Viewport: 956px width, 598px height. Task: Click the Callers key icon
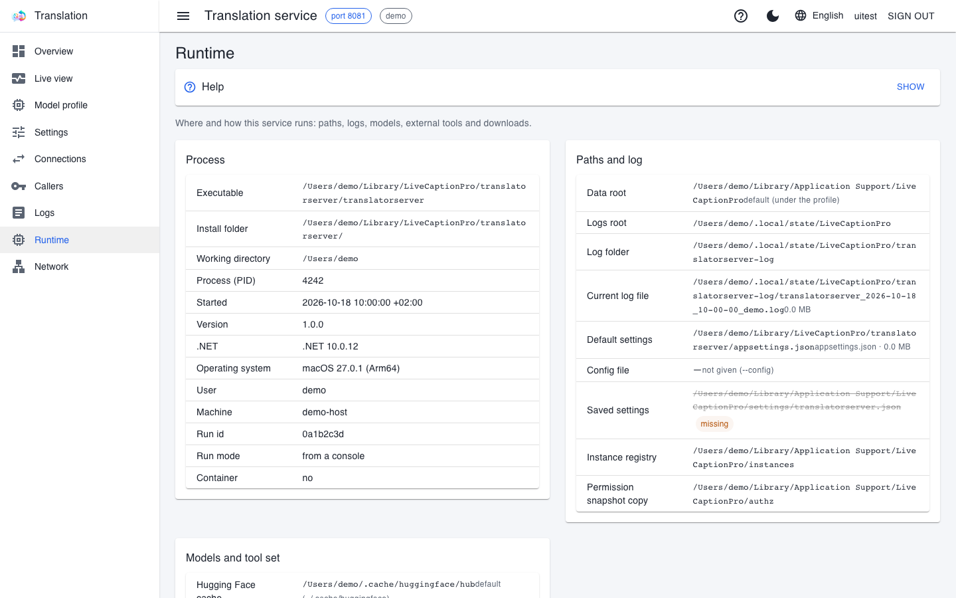click(x=19, y=186)
